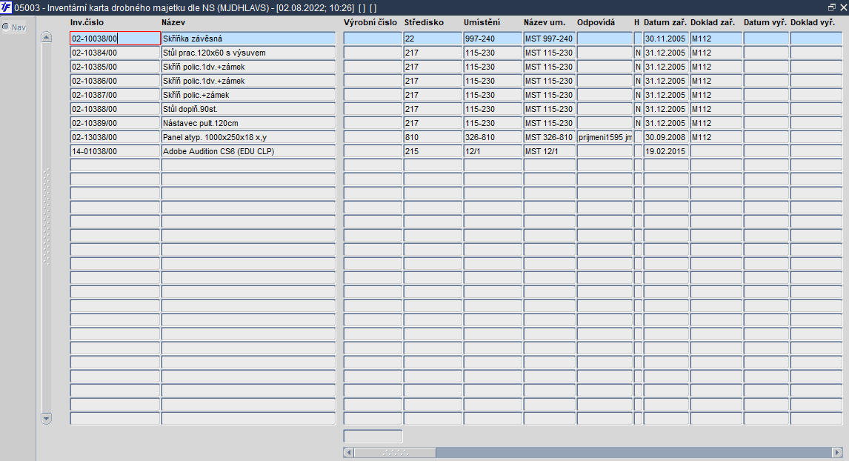849x461 pixels.
Task: Select inventory number 02-10387/00 field
Action: (116, 95)
